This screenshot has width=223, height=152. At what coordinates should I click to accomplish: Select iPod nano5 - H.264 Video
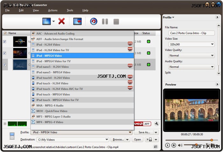click(82, 67)
